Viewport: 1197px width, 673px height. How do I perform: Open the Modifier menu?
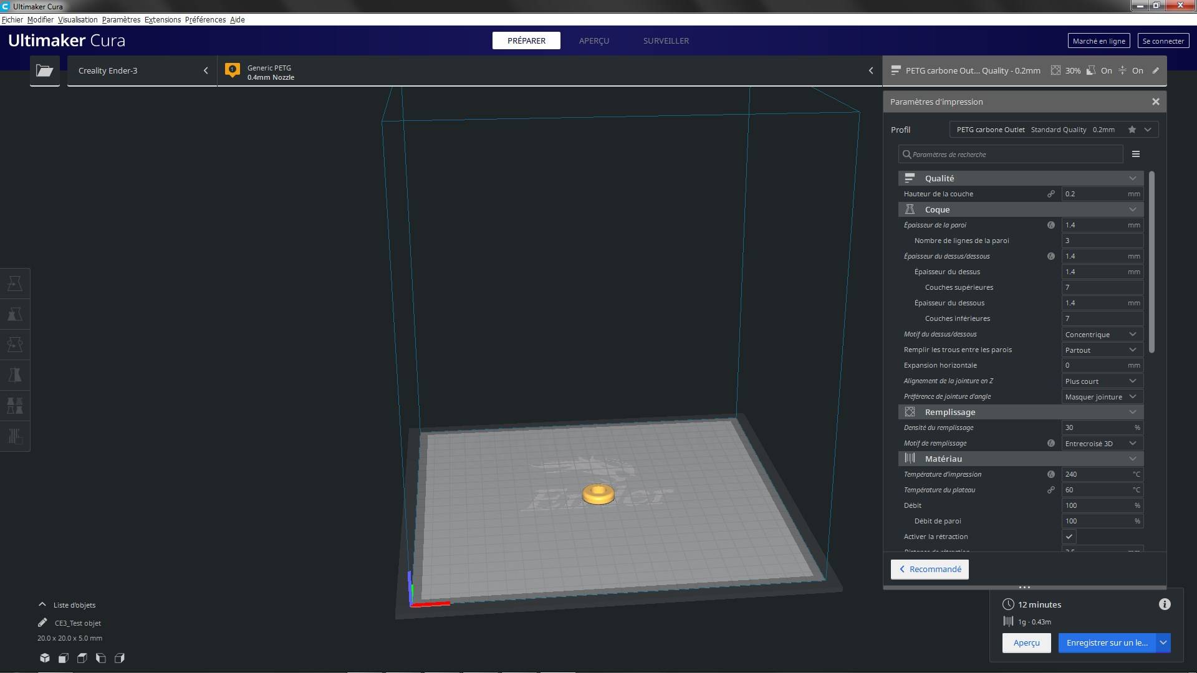coord(41,20)
